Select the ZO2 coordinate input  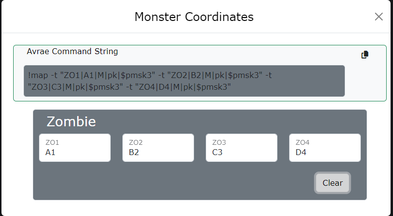pos(158,148)
